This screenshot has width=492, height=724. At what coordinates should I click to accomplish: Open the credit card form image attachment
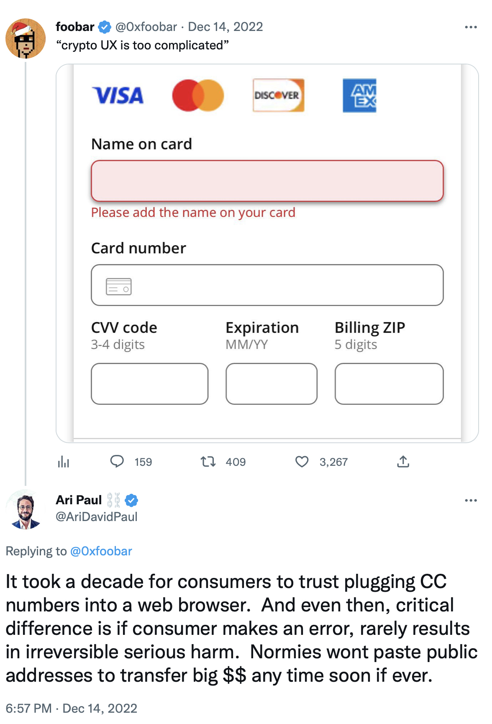click(x=267, y=253)
